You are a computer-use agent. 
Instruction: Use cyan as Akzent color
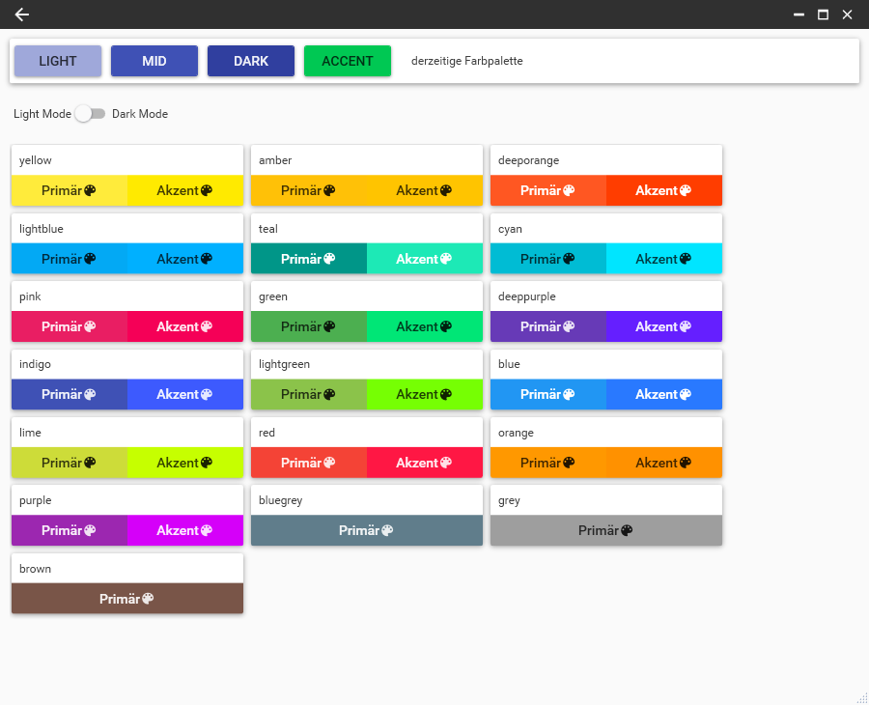pos(664,259)
